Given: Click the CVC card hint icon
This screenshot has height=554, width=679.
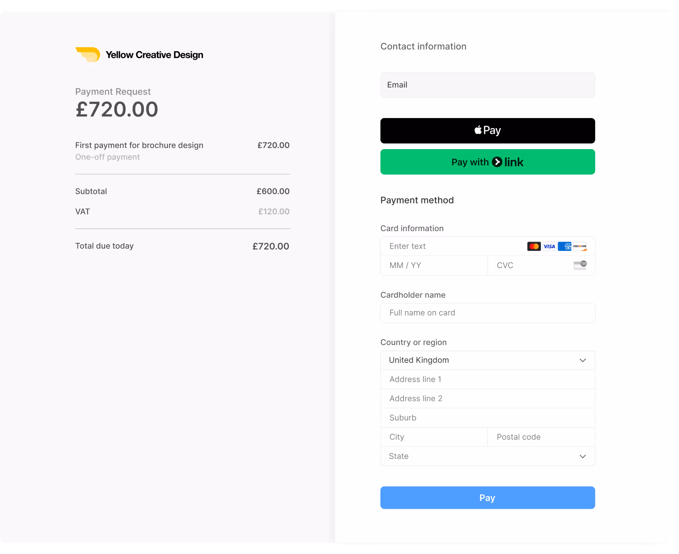Looking at the screenshot, I should (580, 265).
